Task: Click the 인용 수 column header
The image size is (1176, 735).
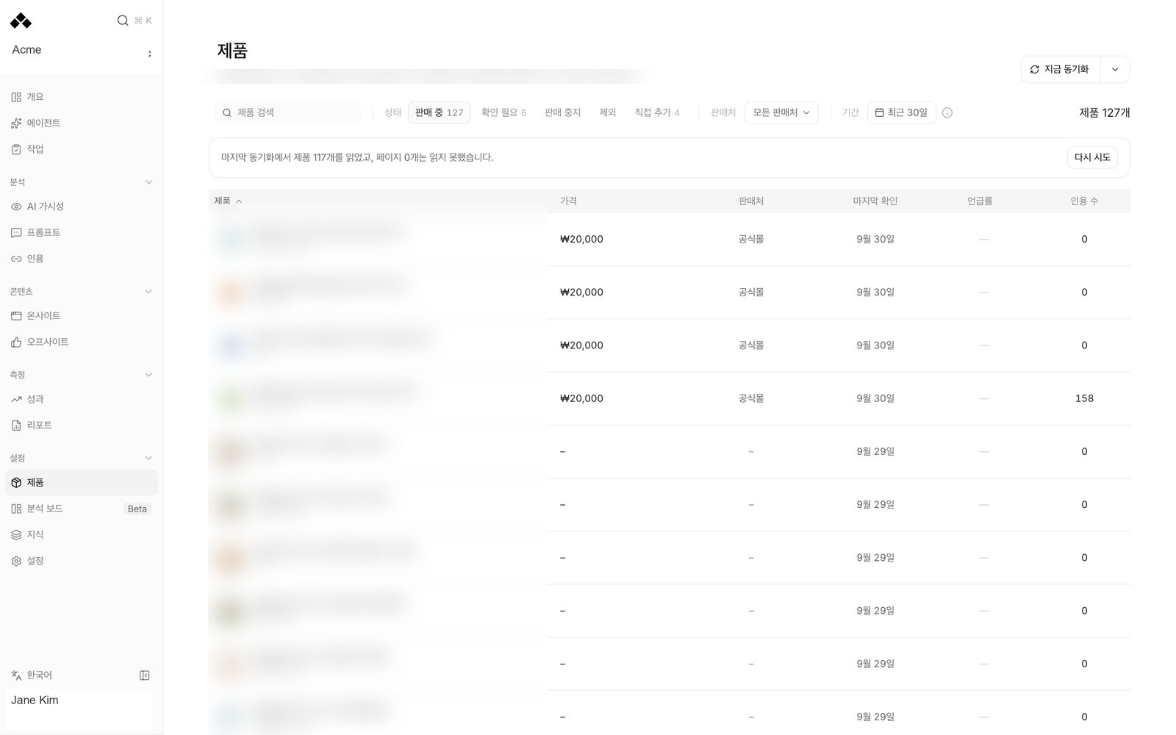Action: click(x=1084, y=201)
